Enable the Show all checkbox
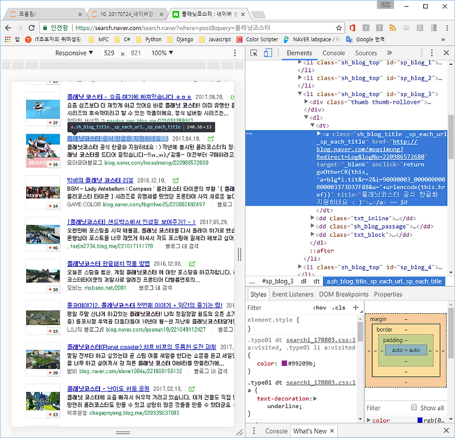 tap(414, 407)
